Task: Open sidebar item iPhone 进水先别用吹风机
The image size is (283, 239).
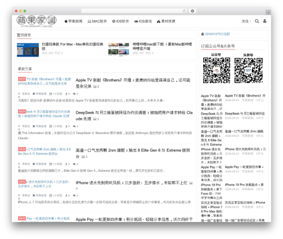Action: [x=246, y=149]
